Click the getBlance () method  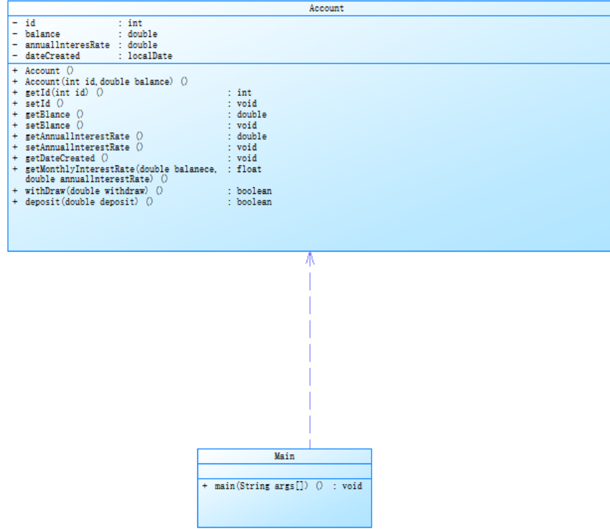(x=140, y=115)
